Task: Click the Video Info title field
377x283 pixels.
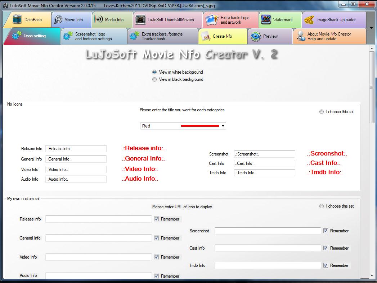Action: tap(76, 170)
